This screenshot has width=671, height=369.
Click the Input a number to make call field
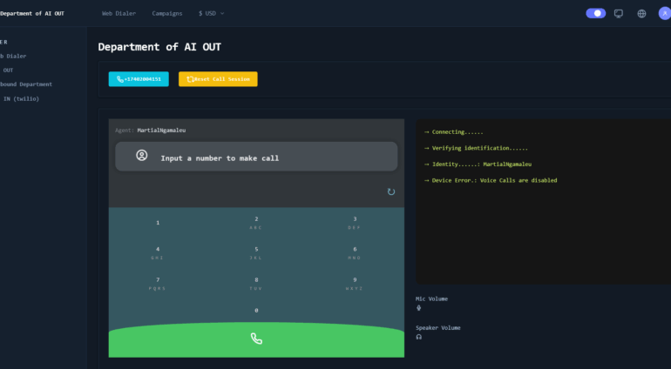256,157
